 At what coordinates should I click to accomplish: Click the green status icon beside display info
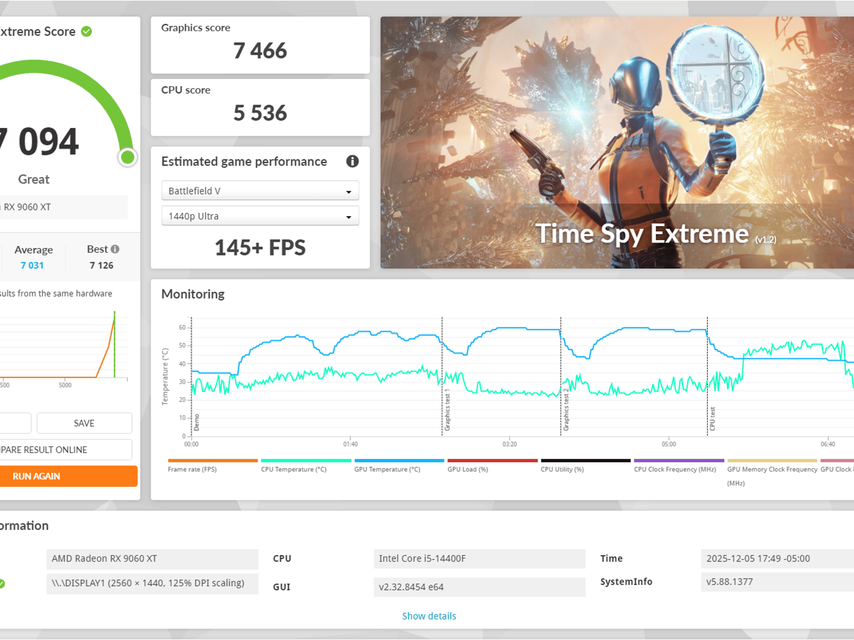coord(1,583)
